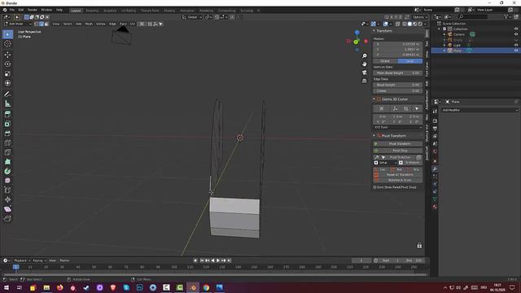
Task: Switch to the Sculpting workspace tab
Action: (110, 11)
